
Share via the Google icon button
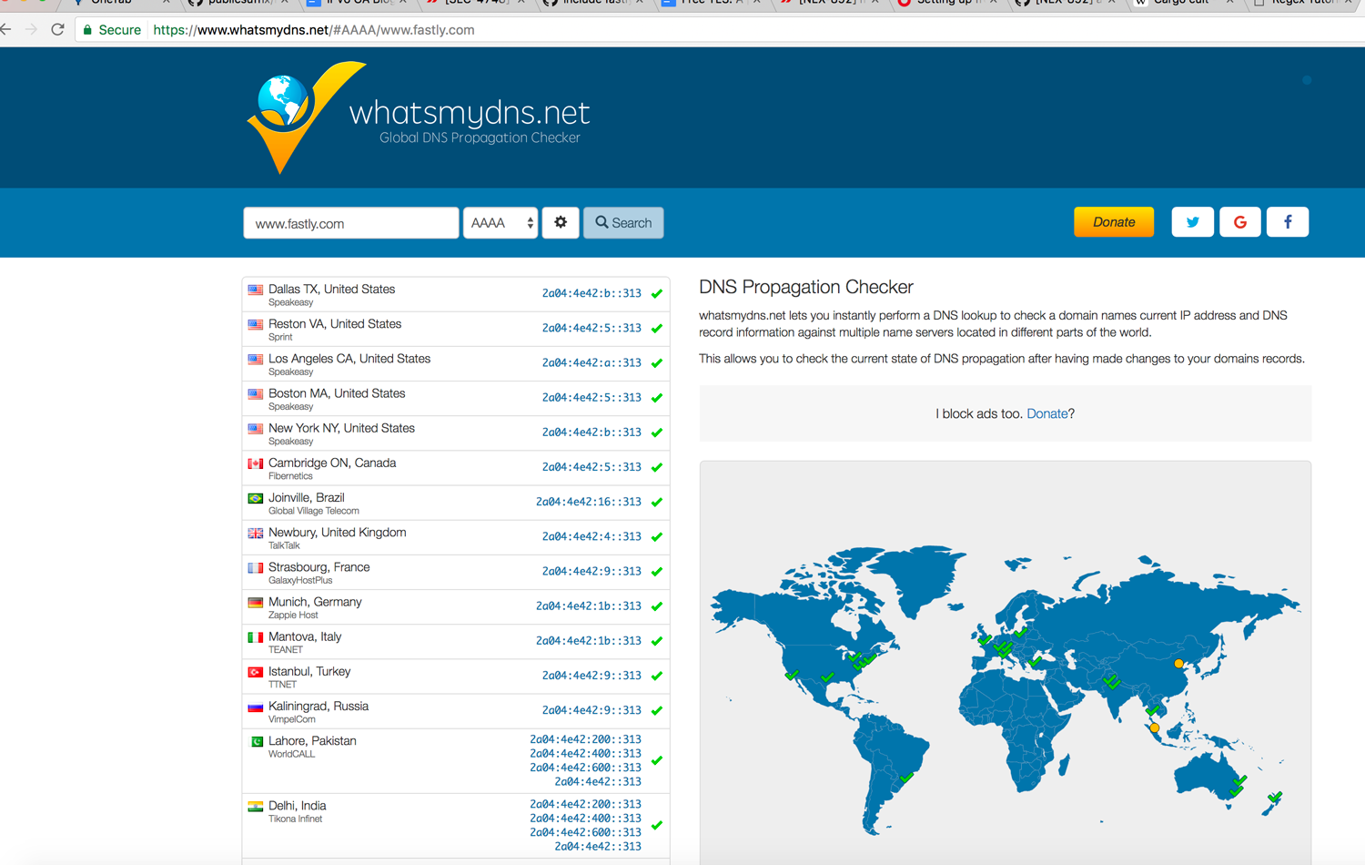(1239, 222)
